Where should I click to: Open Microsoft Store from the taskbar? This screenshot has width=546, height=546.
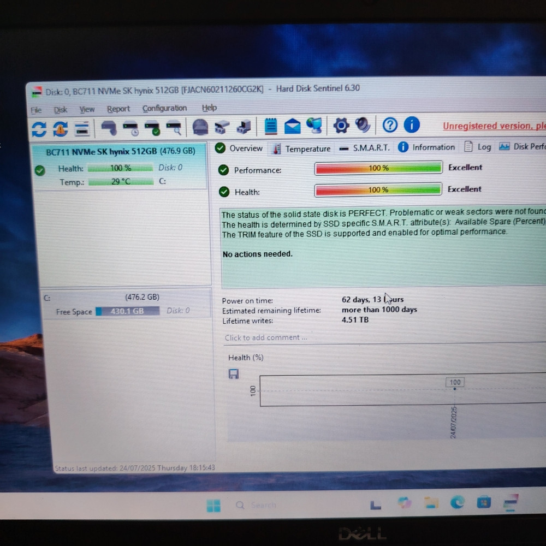click(484, 502)
